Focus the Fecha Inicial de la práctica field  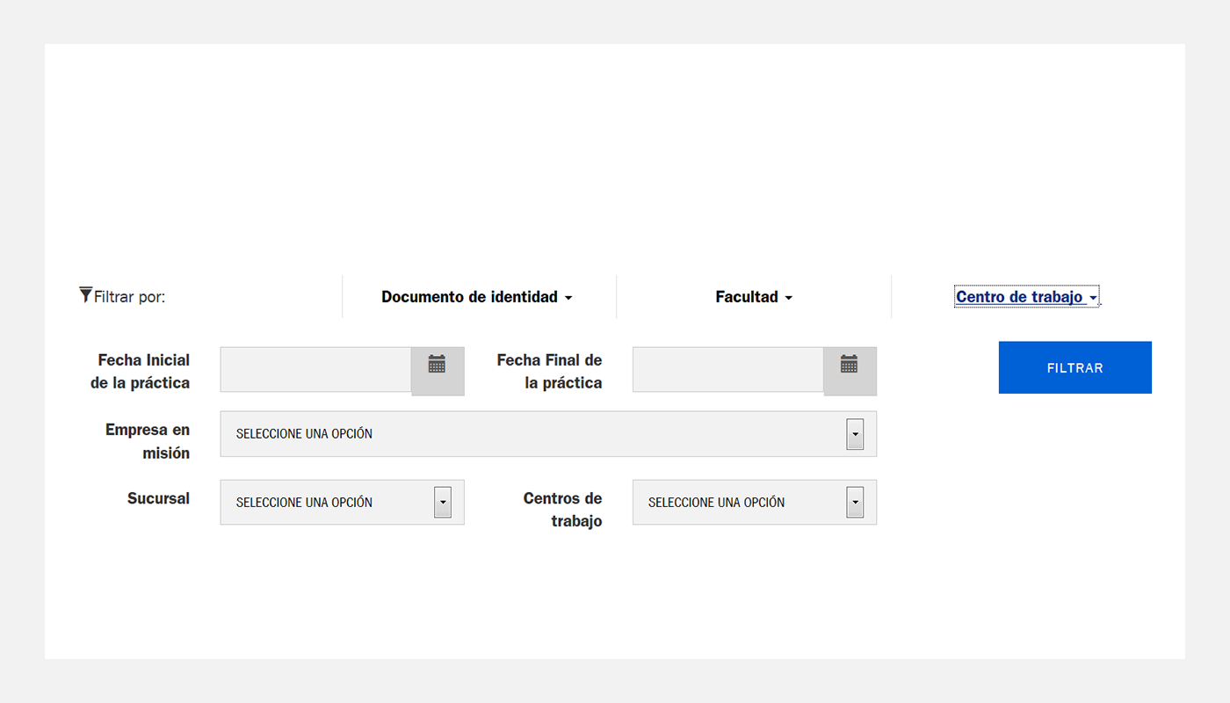316,370
